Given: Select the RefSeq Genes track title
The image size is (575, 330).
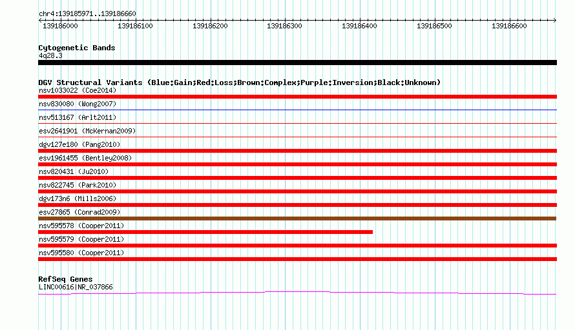Looking at the screenshot, I should tap(65, 279).
